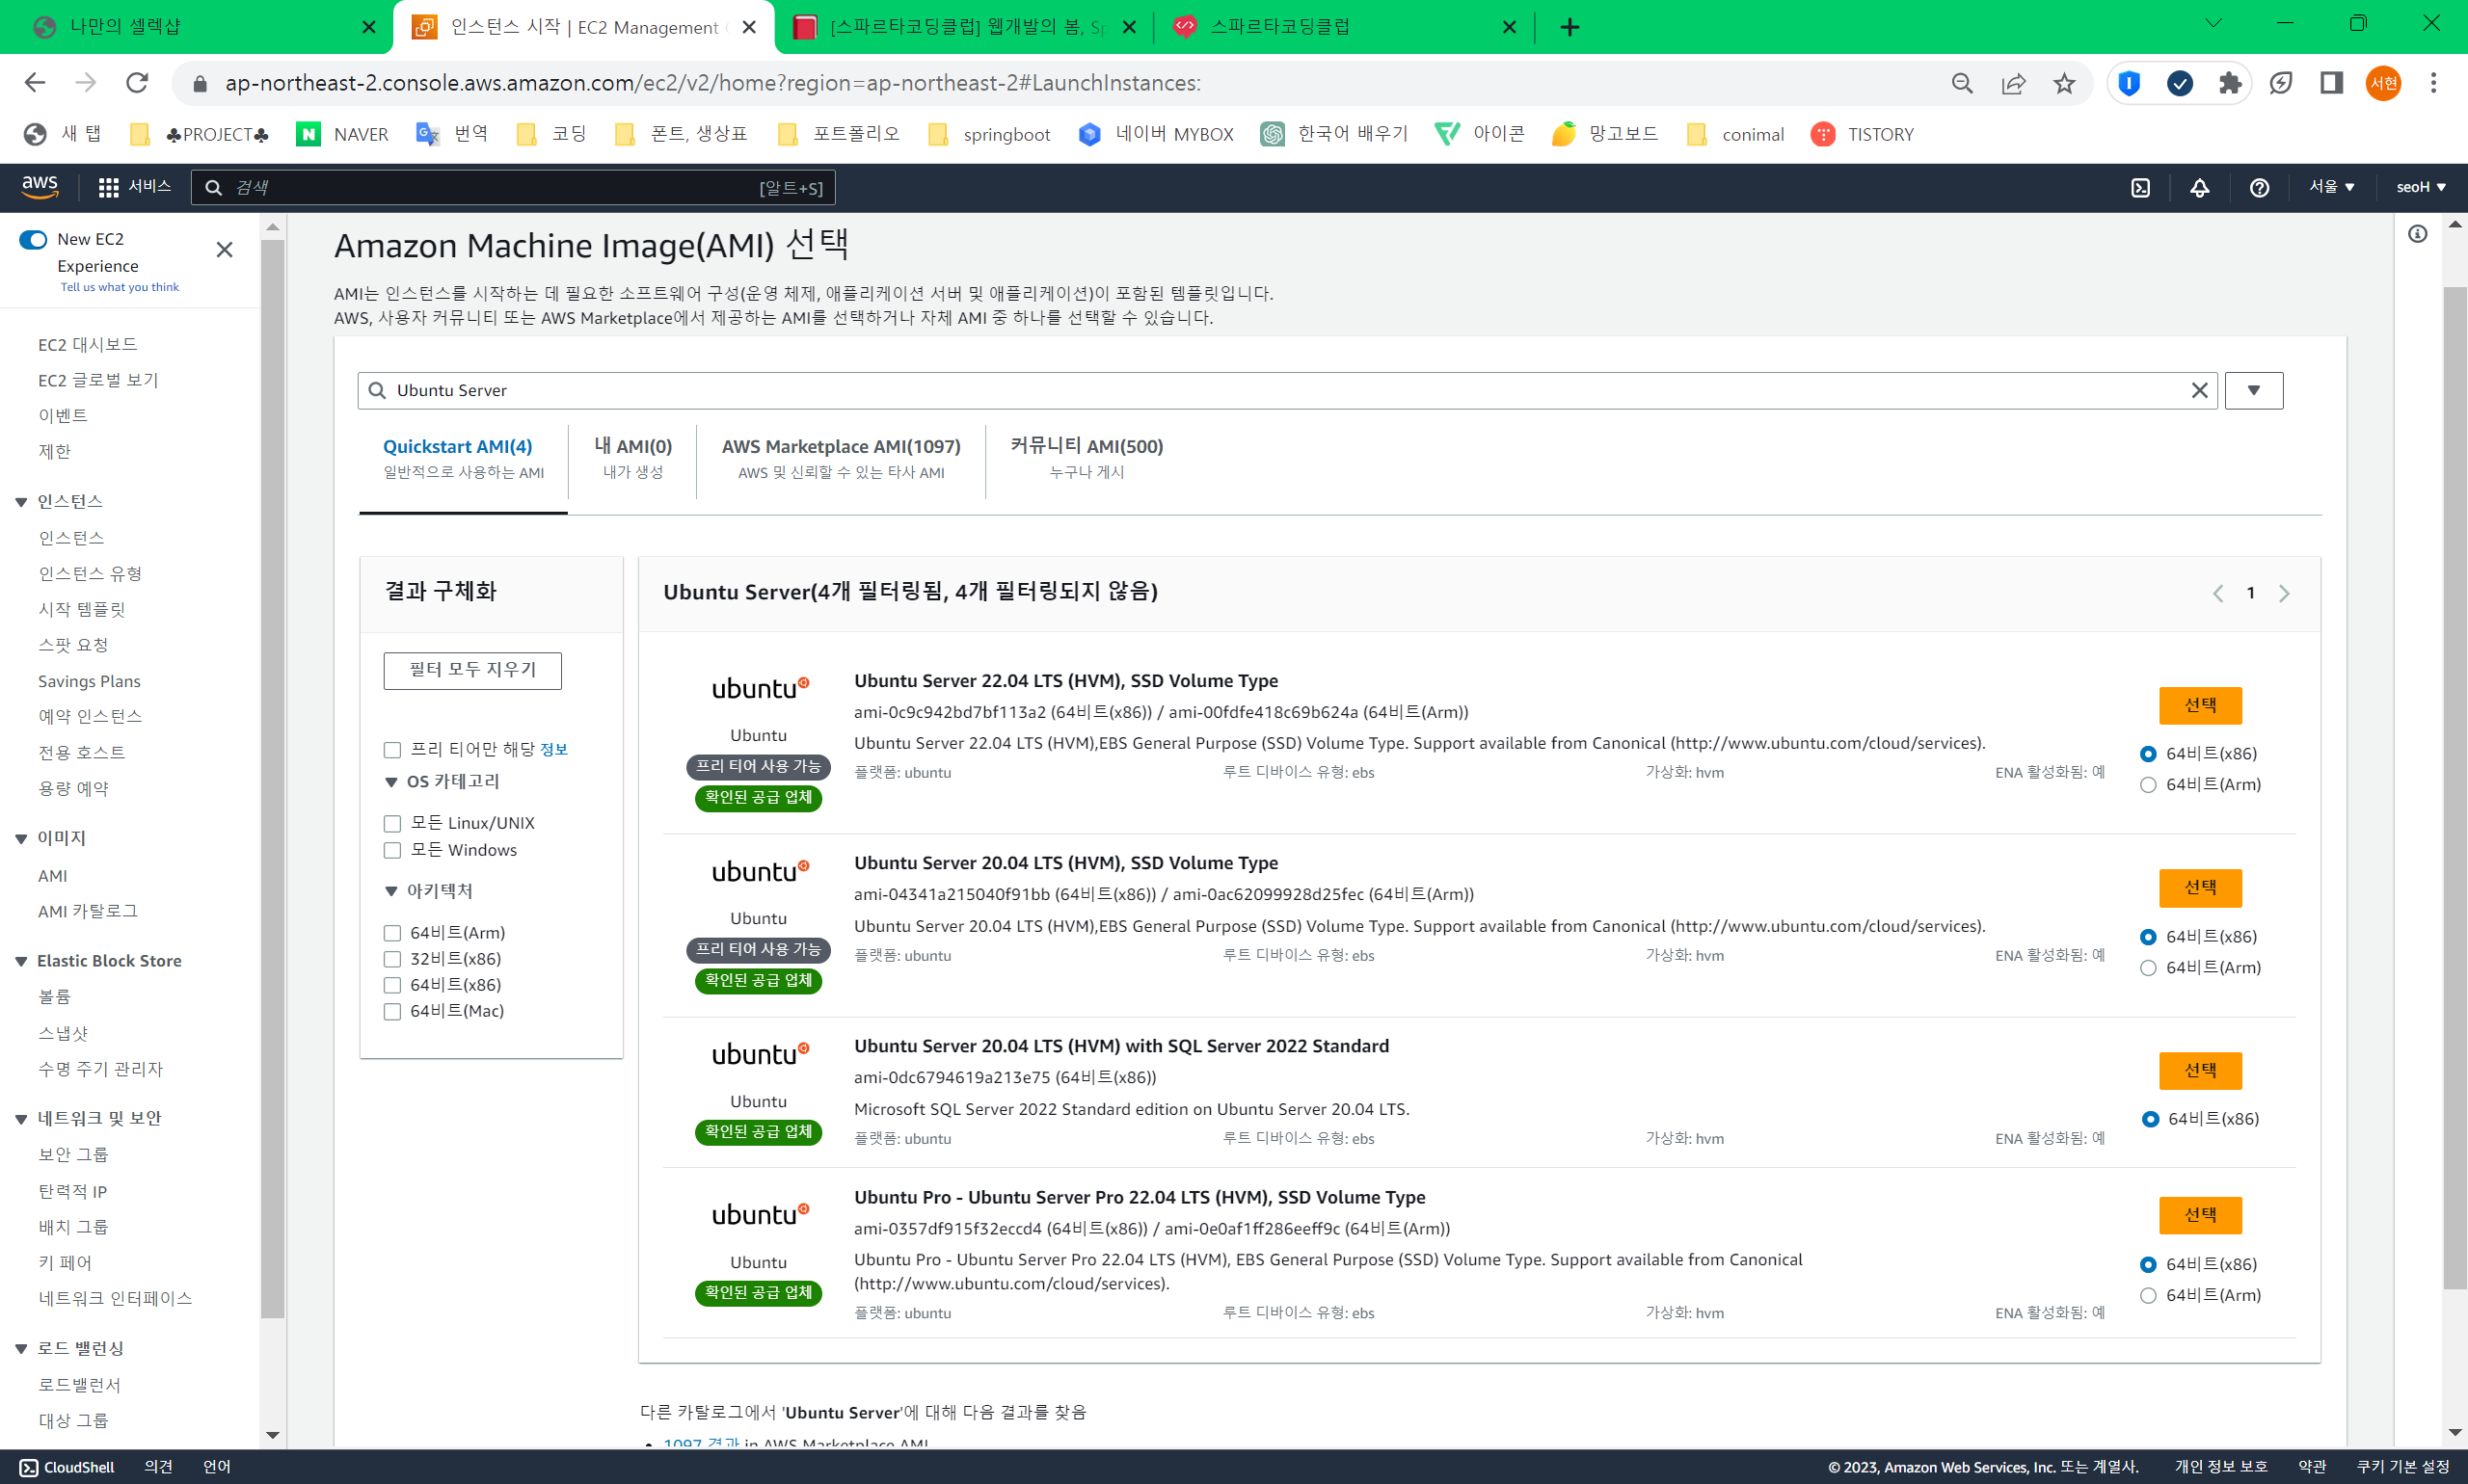Bookmark this page with the star icon
Image resolution: width=2468 pixels, height=1484 pixels.
coord(2064,83)
